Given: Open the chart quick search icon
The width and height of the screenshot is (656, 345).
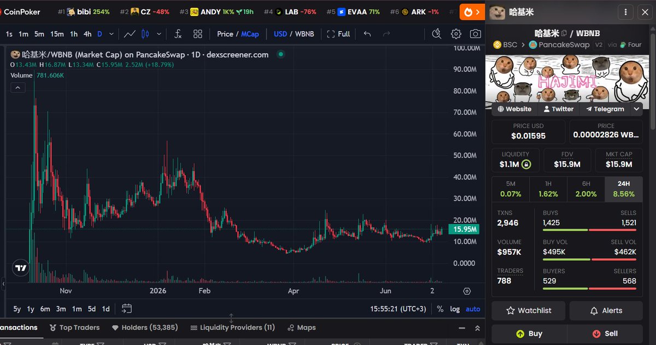Looking at the screenshot, I should pos(436,34).
